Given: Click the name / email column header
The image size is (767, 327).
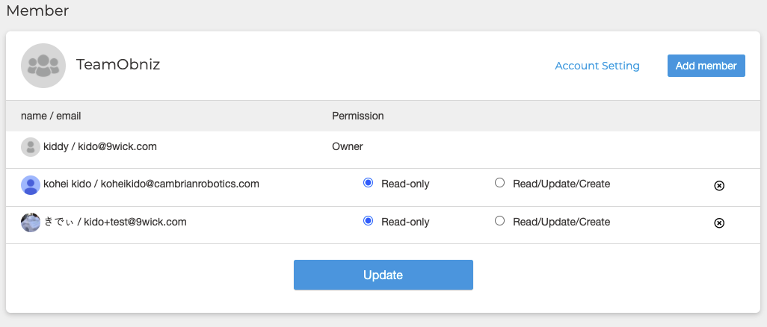Looking at the screenshot, I should pos(51,116).
